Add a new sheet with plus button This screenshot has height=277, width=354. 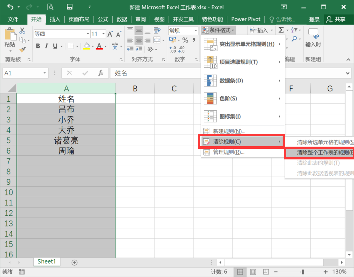(x=74, y=262)
